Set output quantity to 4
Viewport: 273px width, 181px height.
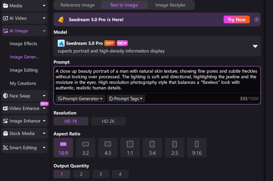click(x=120, y=174)
